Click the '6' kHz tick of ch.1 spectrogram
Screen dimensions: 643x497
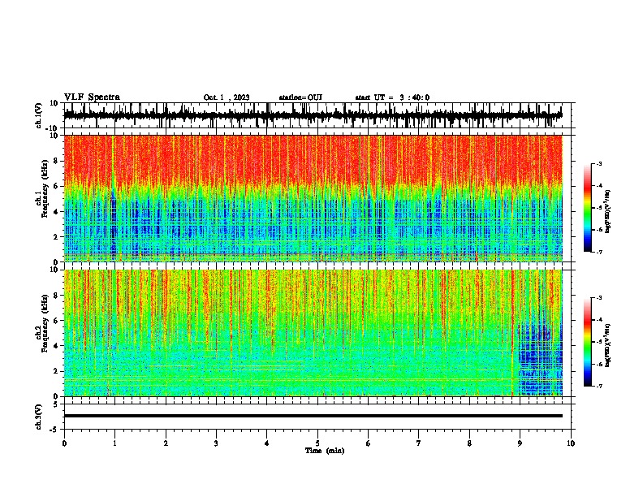[x=56, y=187]
